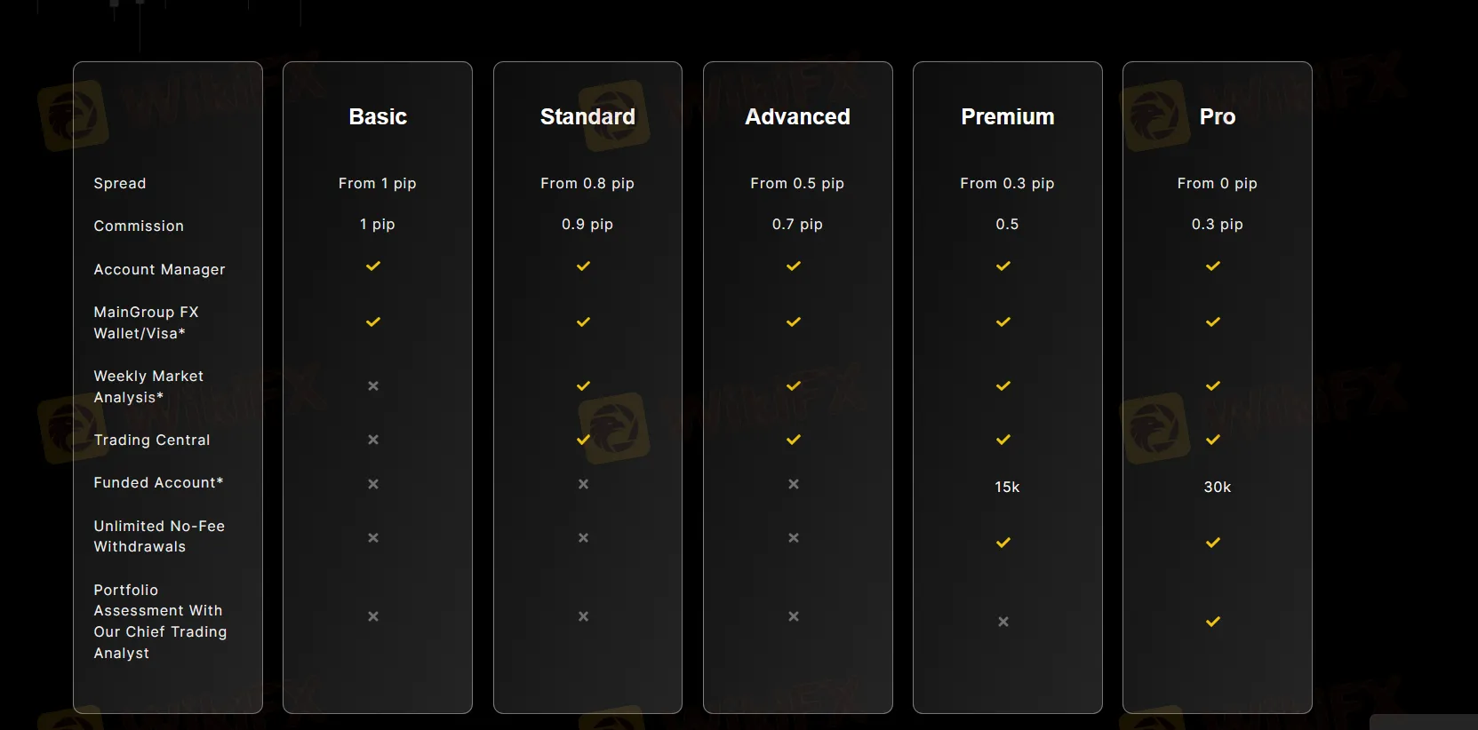The height and width of the screenshot is (730, 1478).
Task: Click the Standard Trading Central checkmark
Action: (x=583, y=440)
